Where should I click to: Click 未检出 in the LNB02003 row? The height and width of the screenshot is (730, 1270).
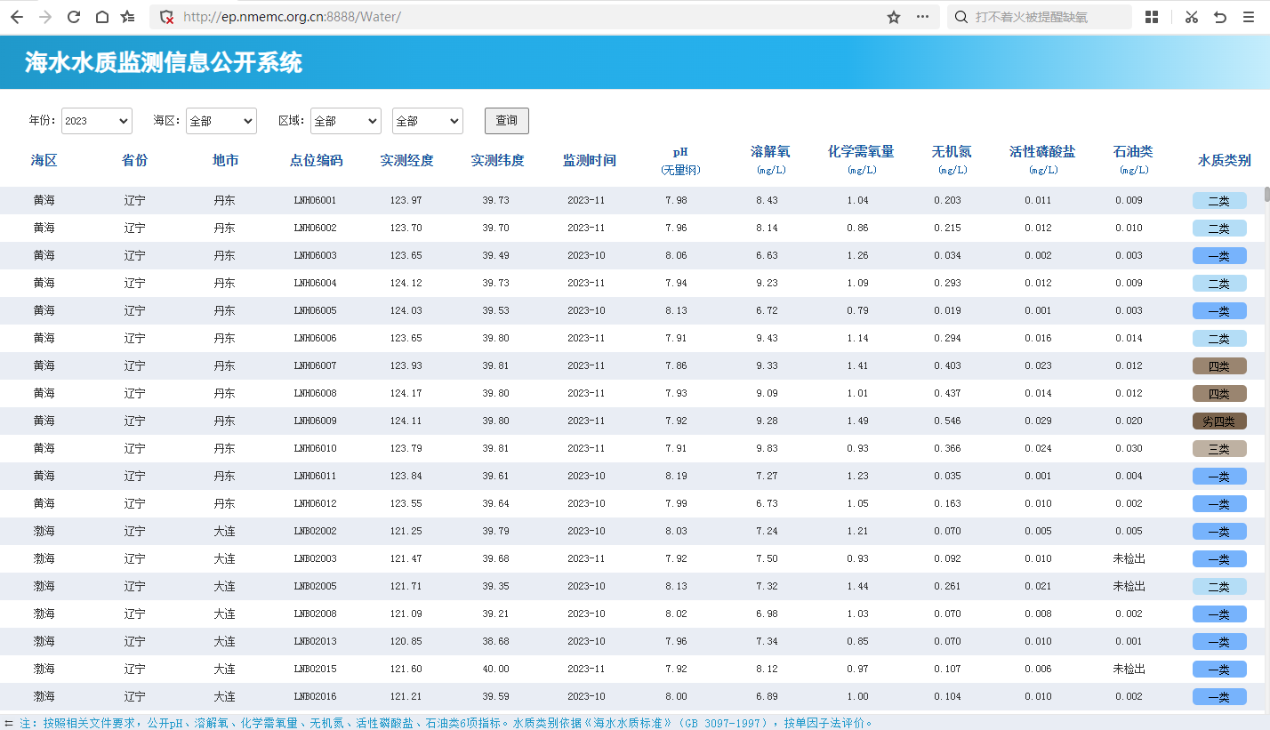pyautogui.click(x=1129, y=558)
